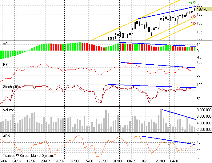Click the Transaq Screen Market Systems text

coord(29,156)
